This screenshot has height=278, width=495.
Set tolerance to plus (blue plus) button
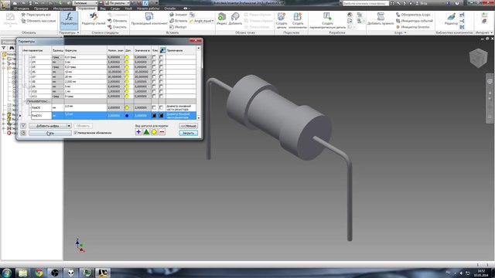point(138,132)
